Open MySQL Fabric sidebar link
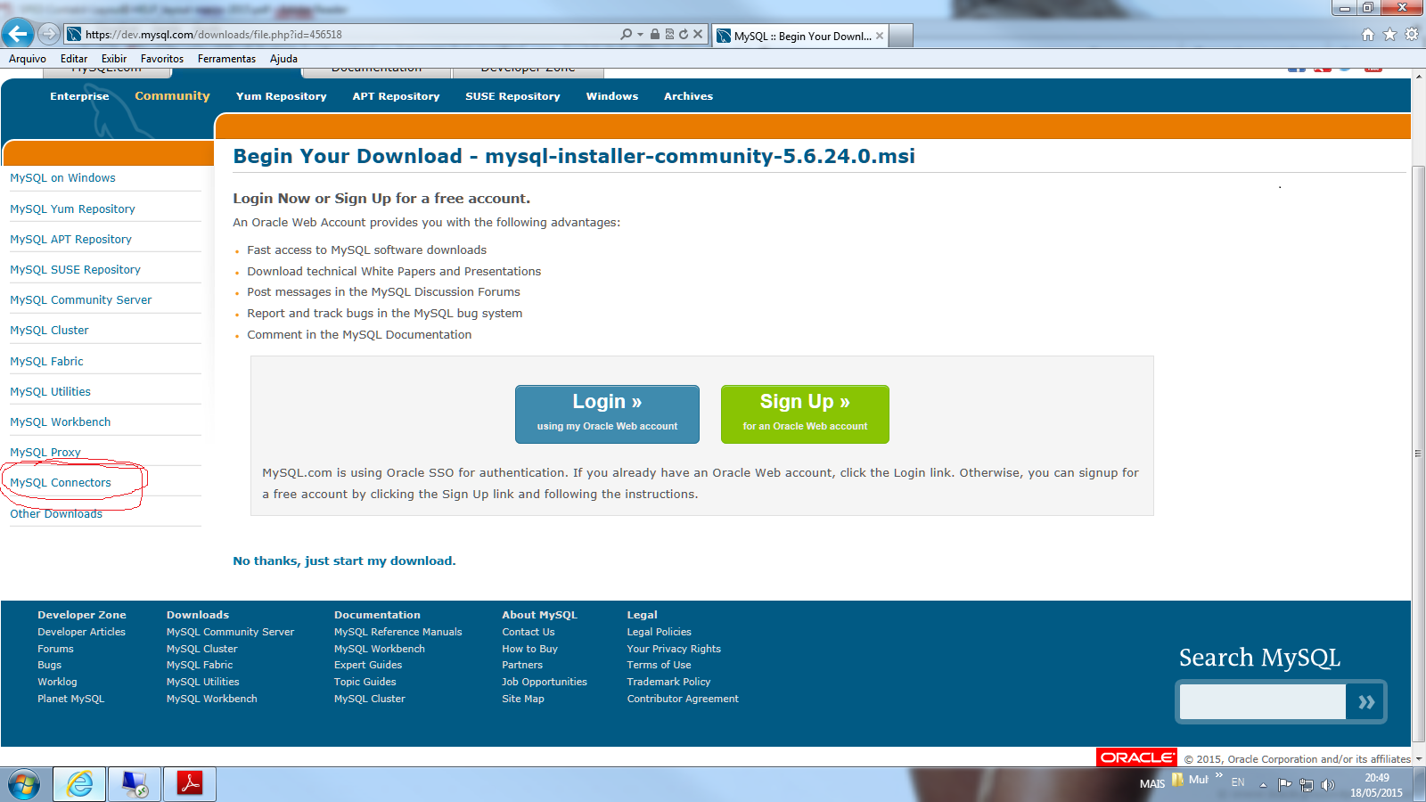Screen dimensions: 1426x802 pos(46,362)
